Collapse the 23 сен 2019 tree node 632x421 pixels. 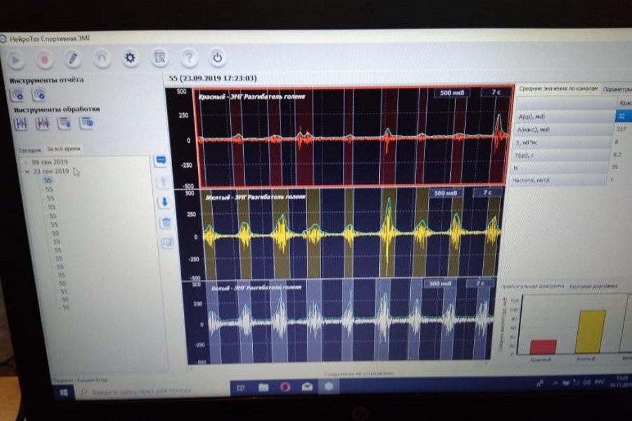click(x=26, y=171)
